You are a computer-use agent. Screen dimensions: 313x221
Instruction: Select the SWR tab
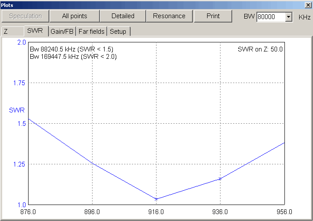coord(36,31)
